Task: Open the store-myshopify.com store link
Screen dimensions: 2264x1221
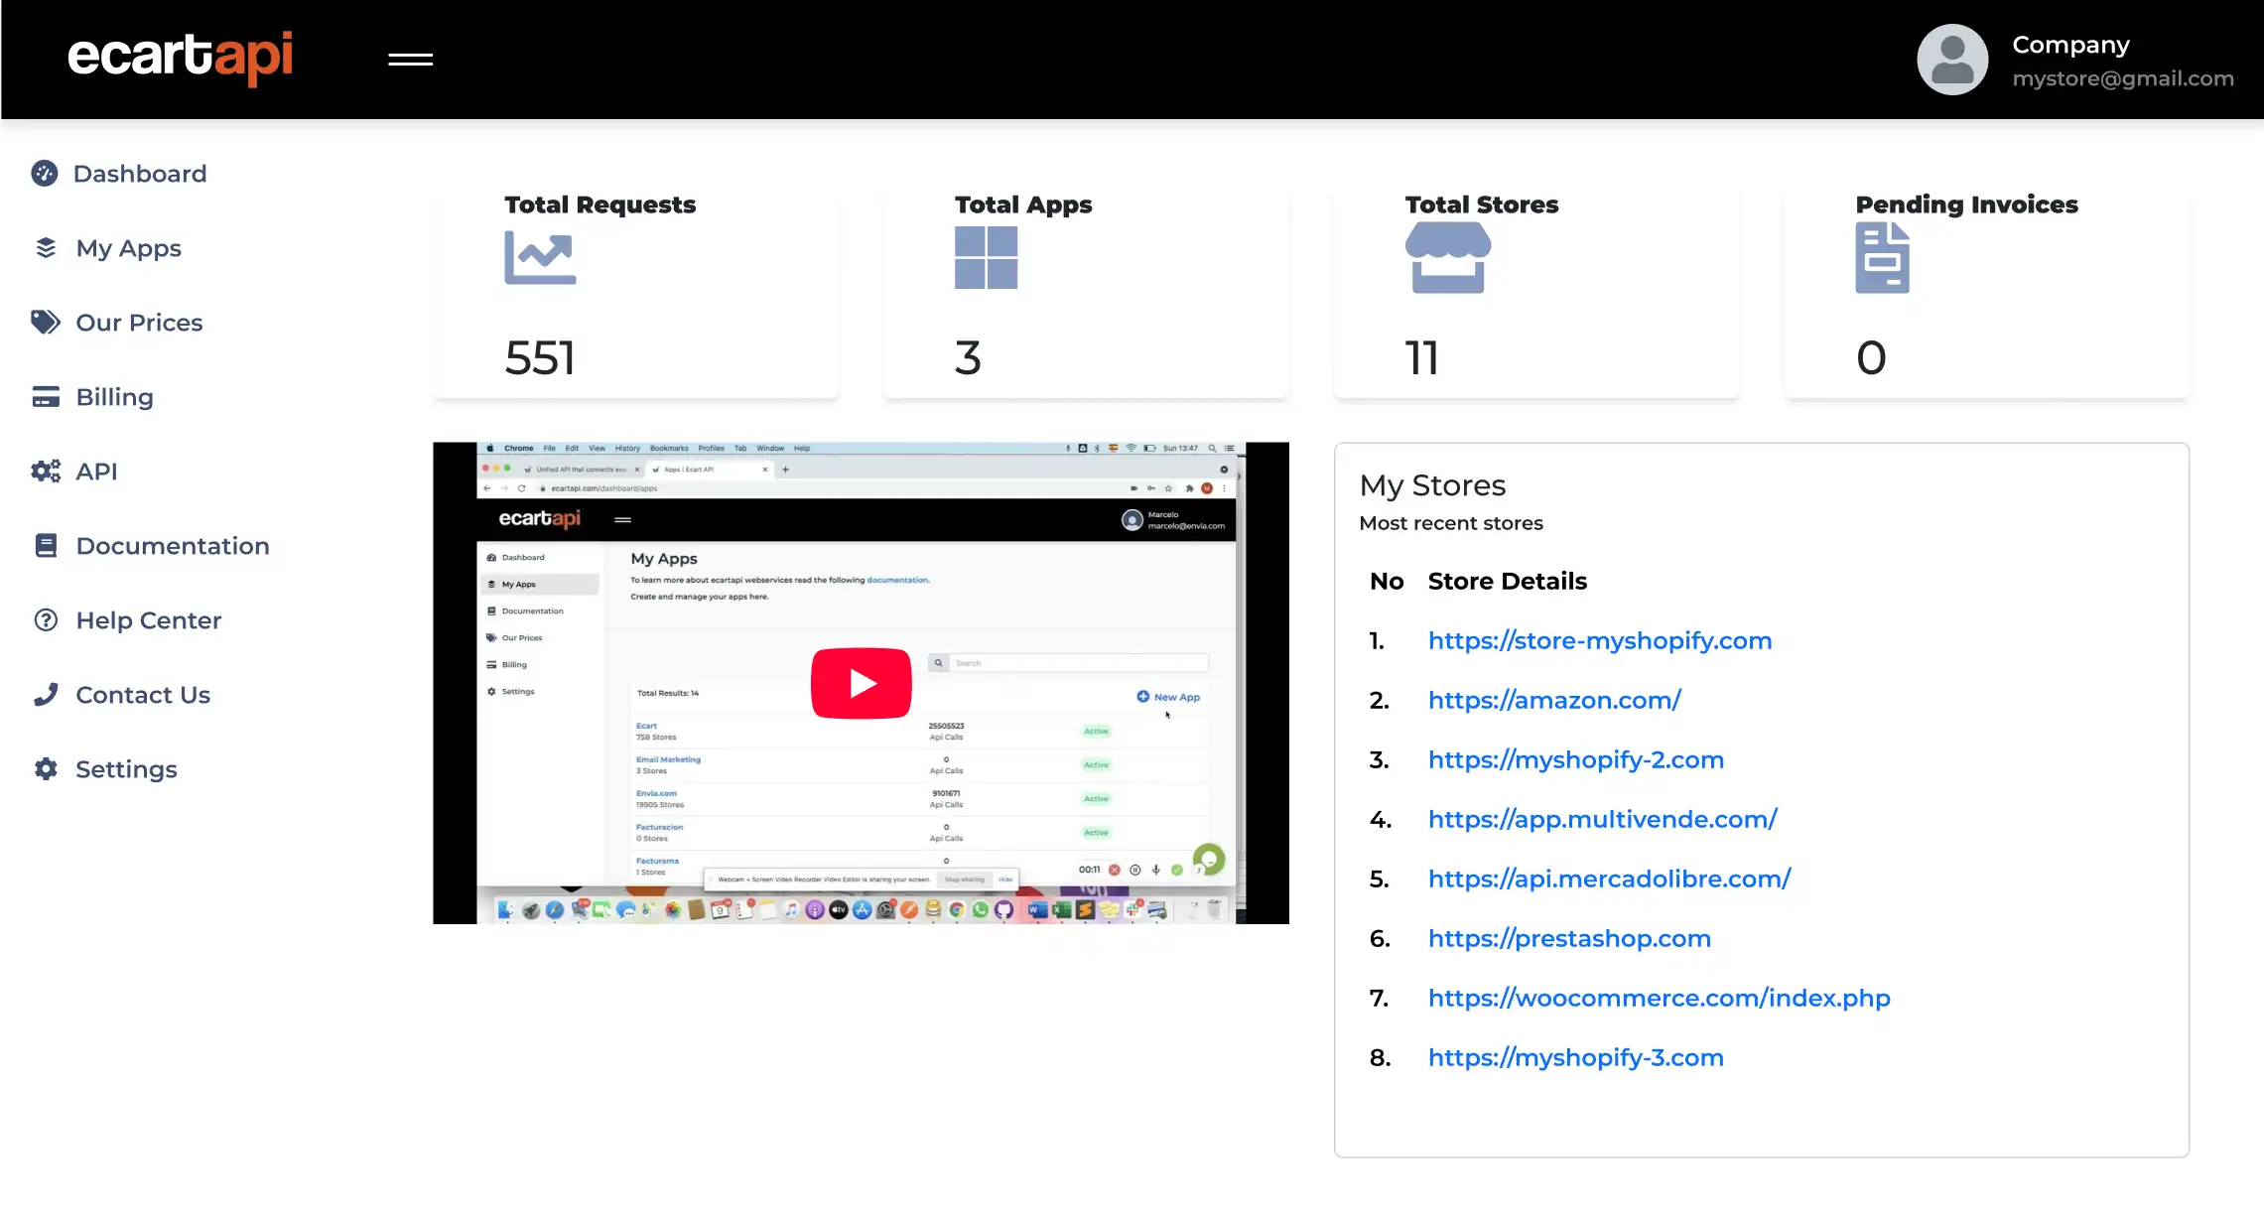Action: [x=1599, y=640]
